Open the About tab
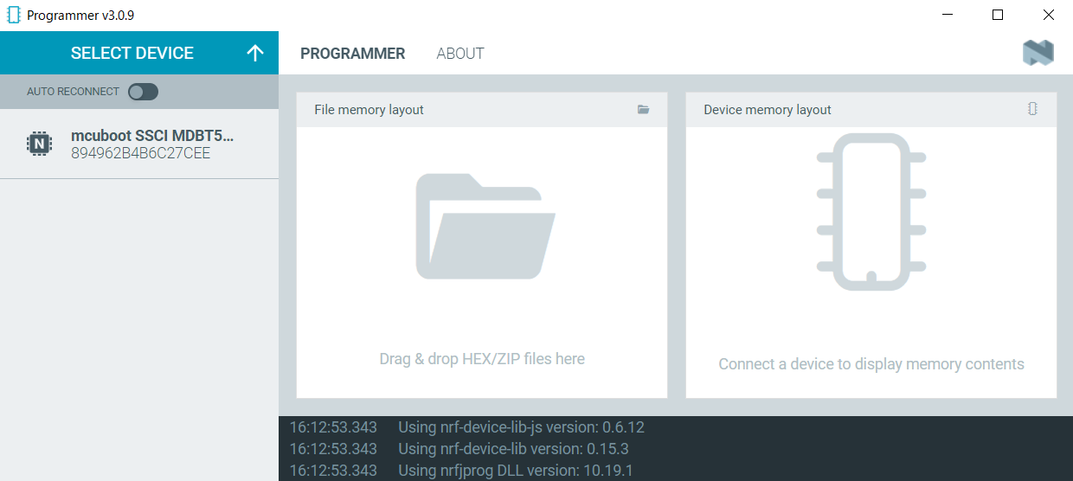 point(459,54)
